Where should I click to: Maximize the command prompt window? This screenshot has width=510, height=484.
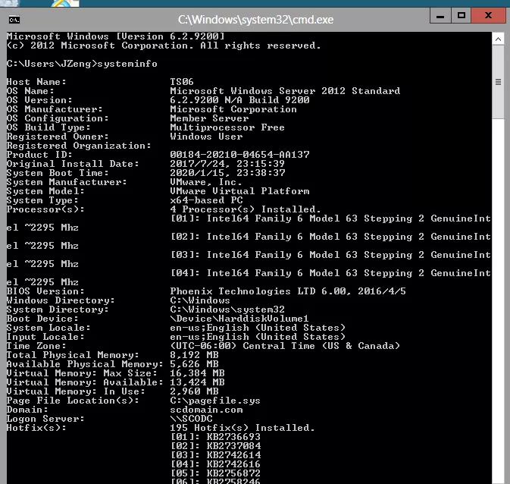[x=462, y=15]
